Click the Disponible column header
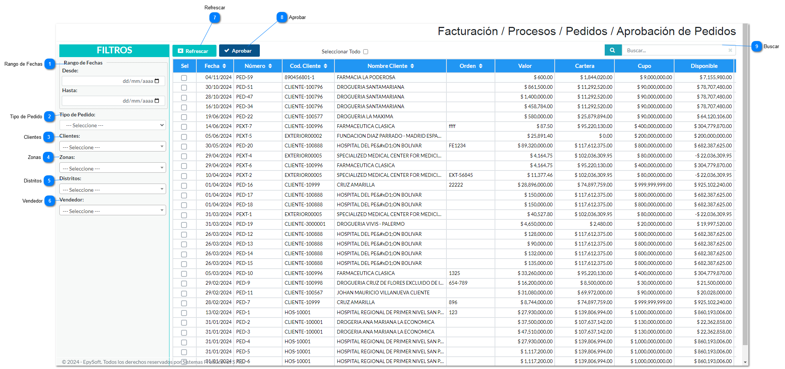The image size is (785, 369). click(x=704, y=66)
